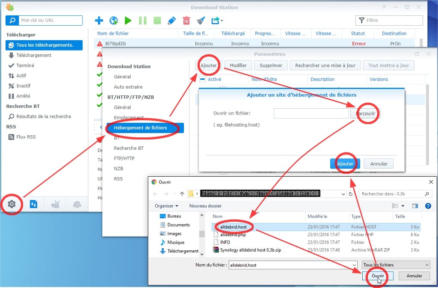Open Flux RSS in sidebar
The width and height of the screenshot is (438, 288).
(26, 137)
